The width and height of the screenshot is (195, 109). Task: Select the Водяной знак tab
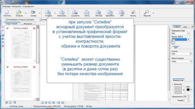click(x=178, y=80)
